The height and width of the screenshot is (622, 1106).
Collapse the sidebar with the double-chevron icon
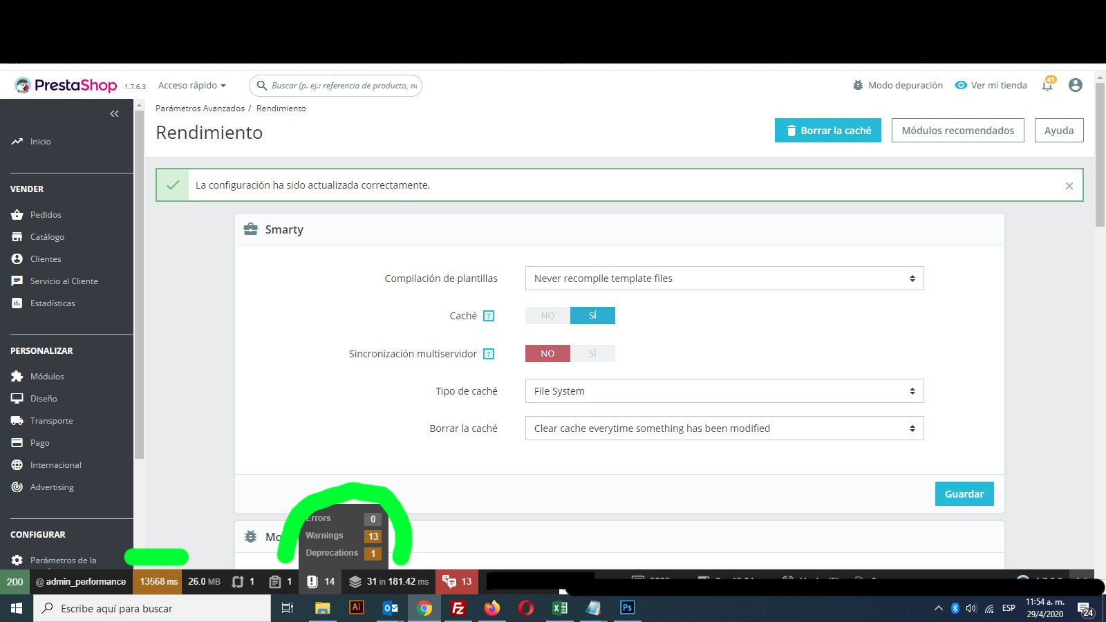[x=115, y=114]
